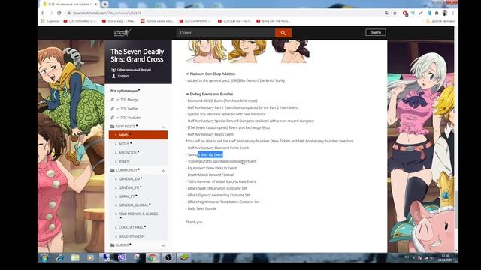The image size is (481, 270).
Task: Open GENERAL_EN community board
Action: coord(129,178)
